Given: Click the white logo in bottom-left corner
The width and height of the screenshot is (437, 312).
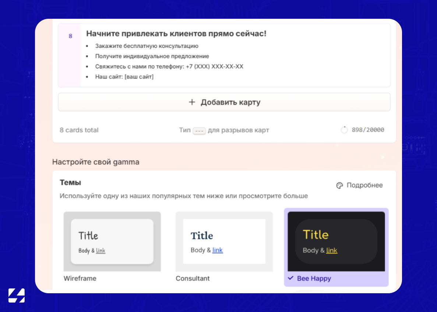Looking at the screenshot, I should coord(17,295).
